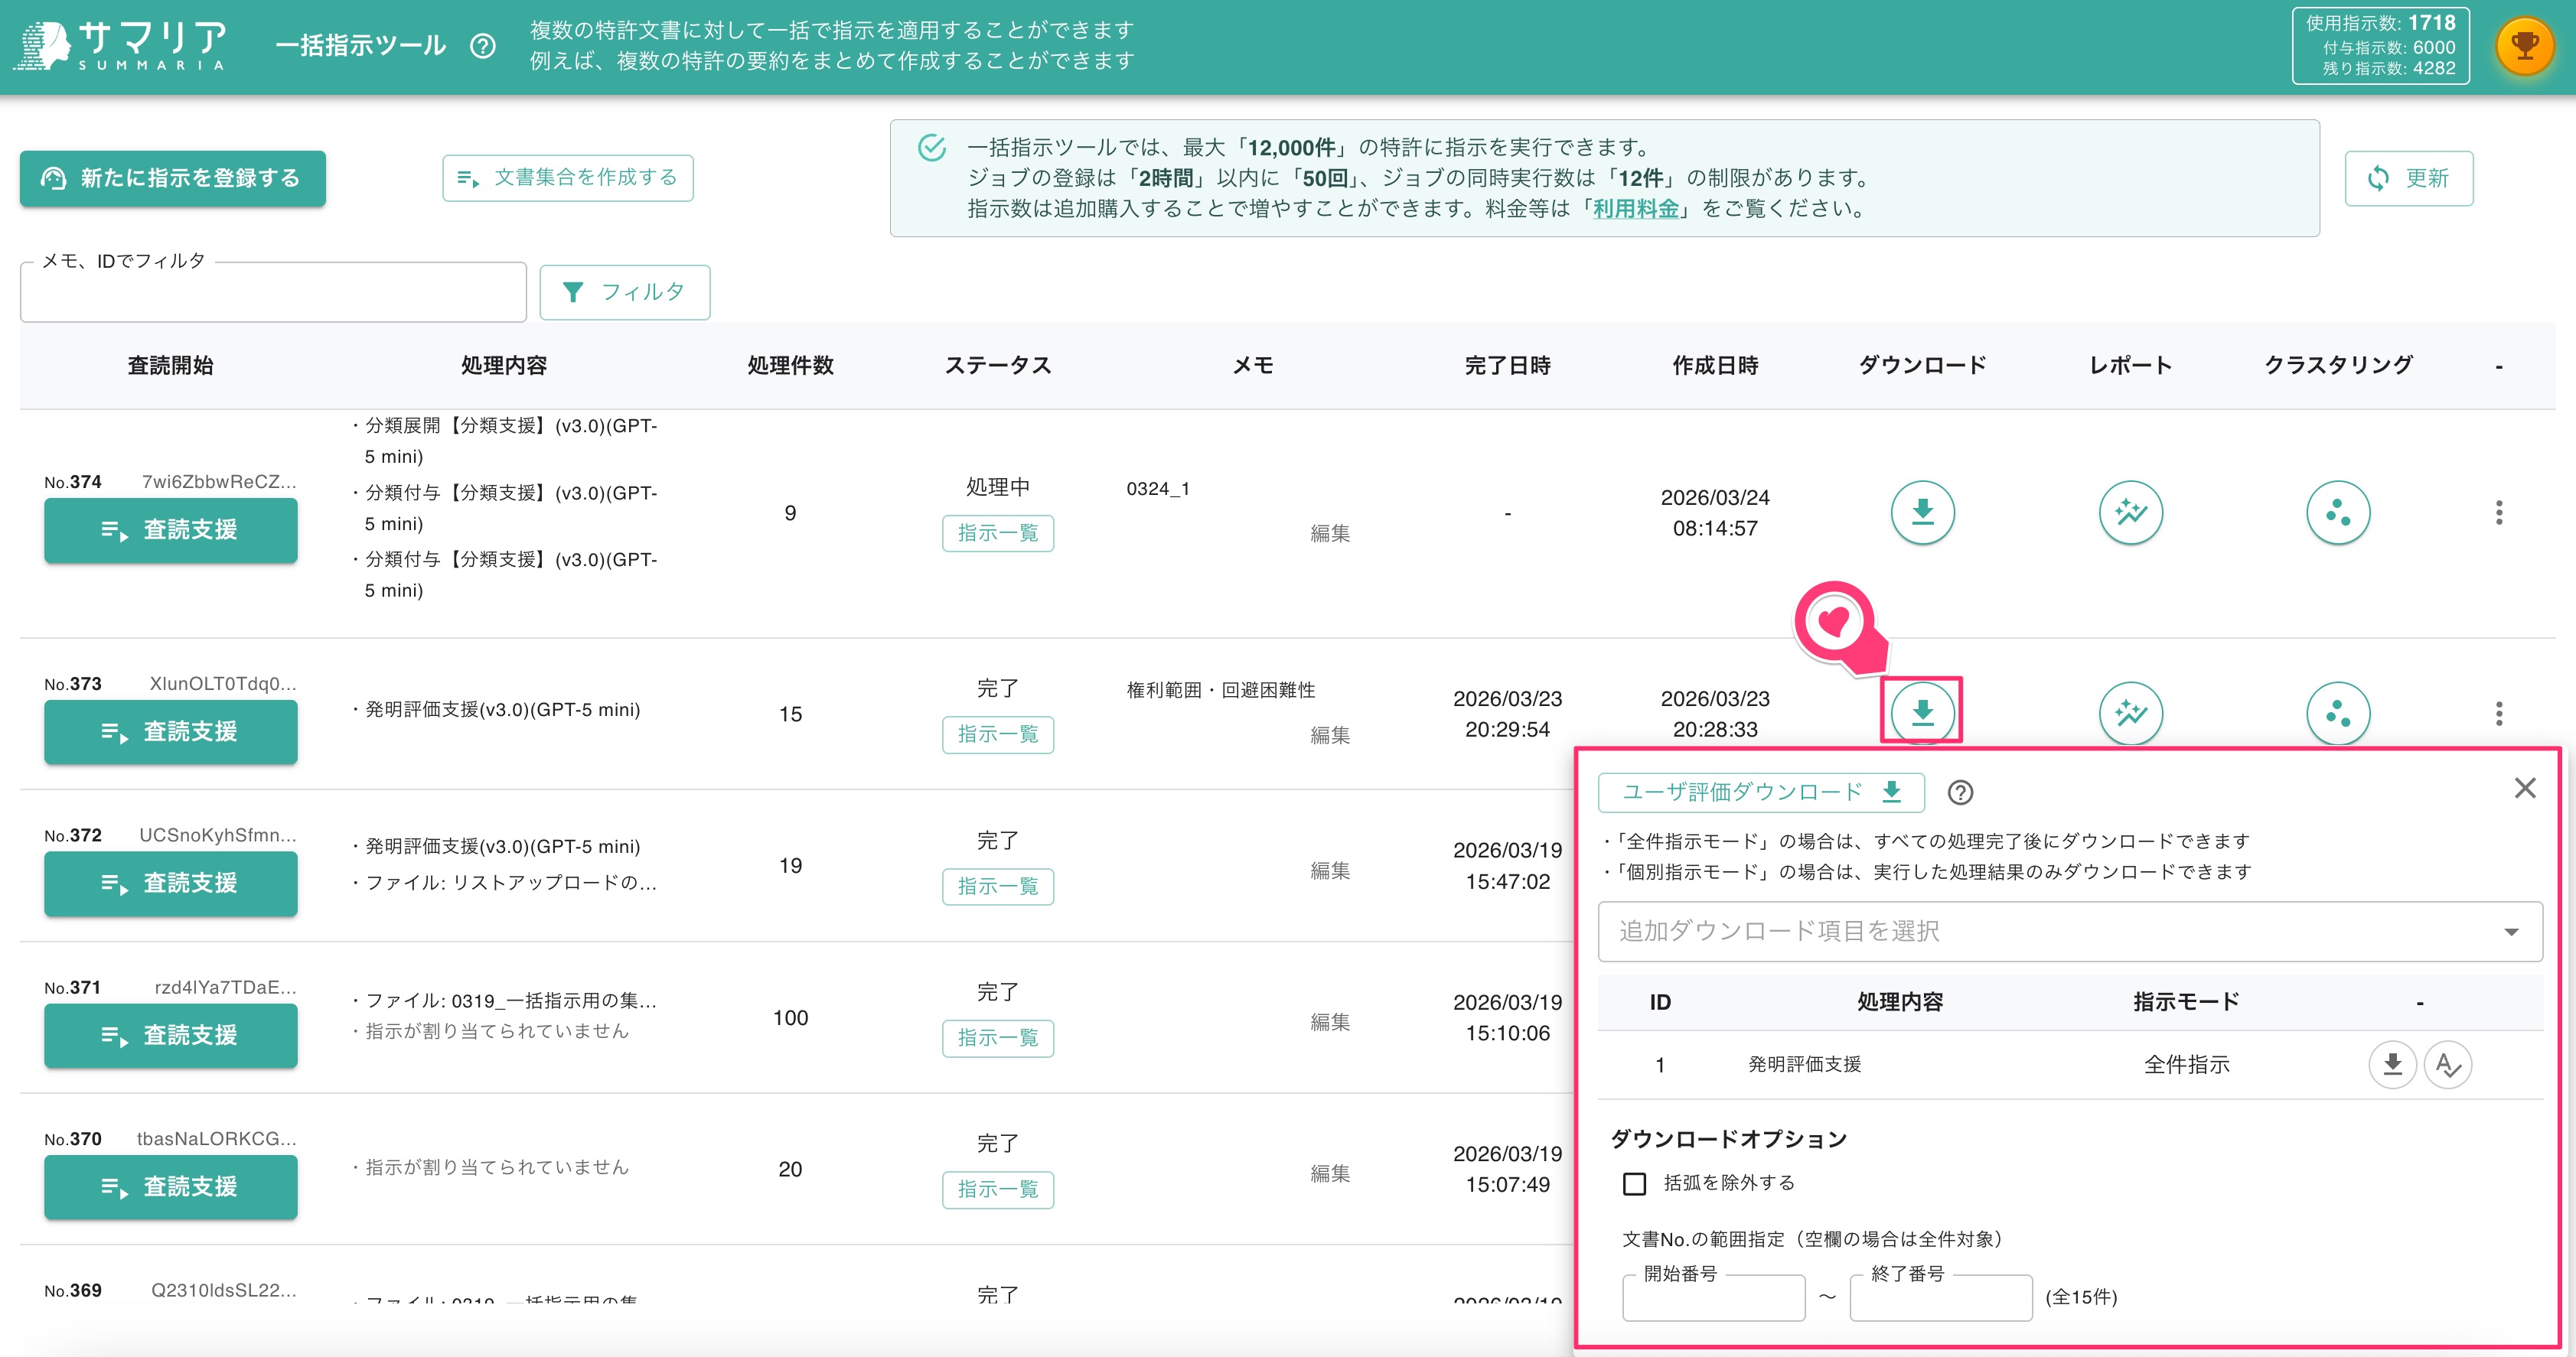Open 査読支援 for job No.371
The image size is (2576, 1357).
pyautogui.click(x=170, y=1035)
